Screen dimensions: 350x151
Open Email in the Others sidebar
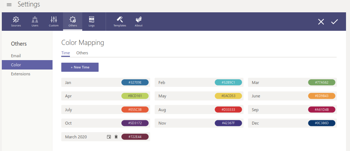point(16,56)
